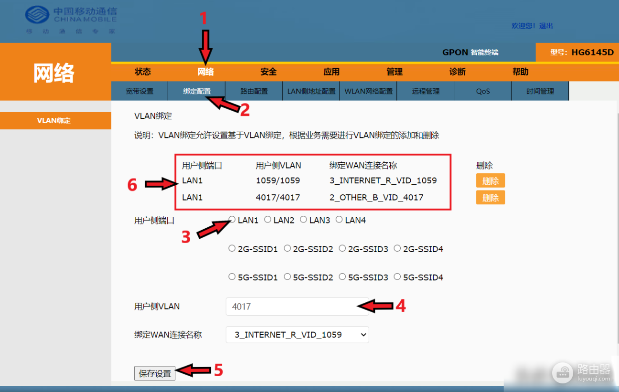Click the 退出 logout link
Screen dimensions: 619x392
point(546,26)
